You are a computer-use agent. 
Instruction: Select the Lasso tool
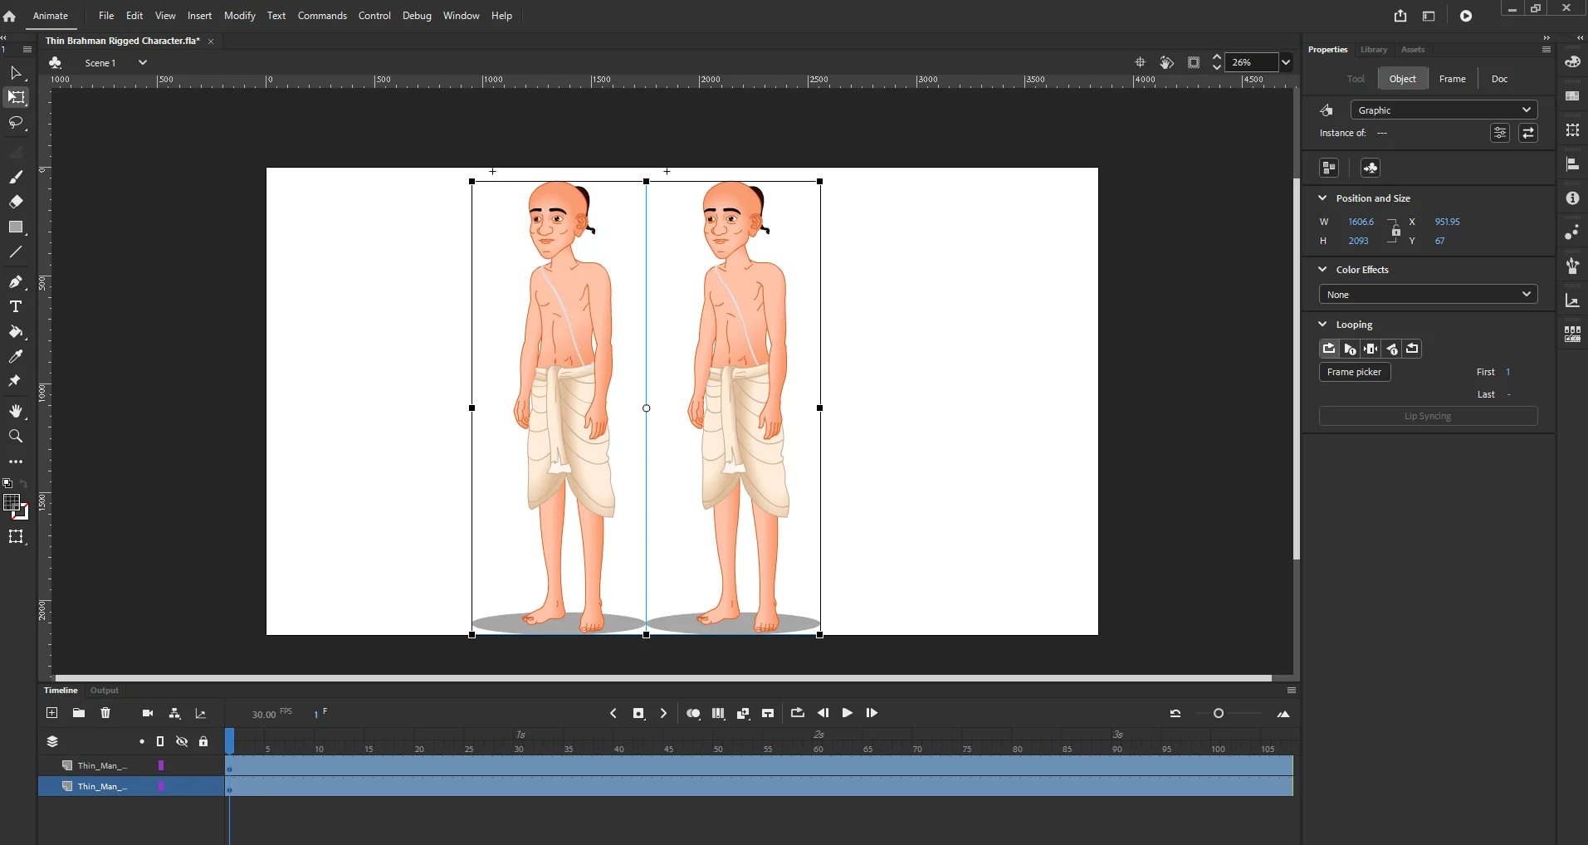(16, 124)
